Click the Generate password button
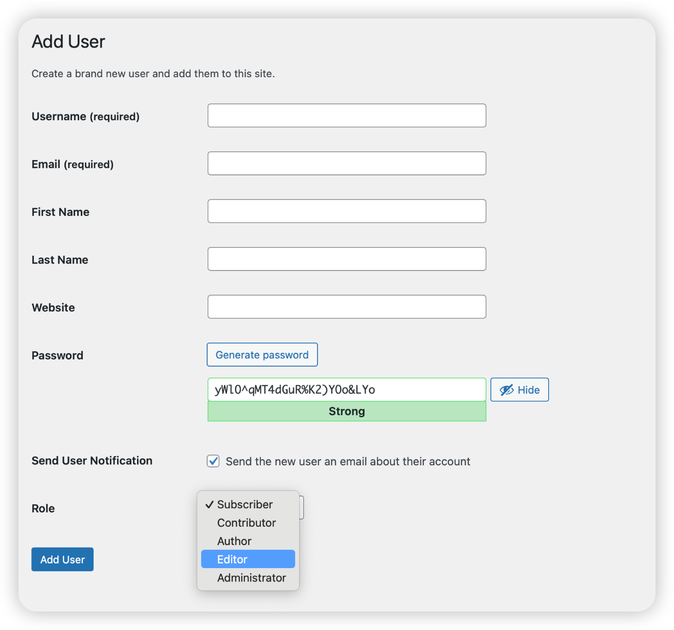This screenshot has width=674, height=630. pyautogui.click(x=262, y=354)
